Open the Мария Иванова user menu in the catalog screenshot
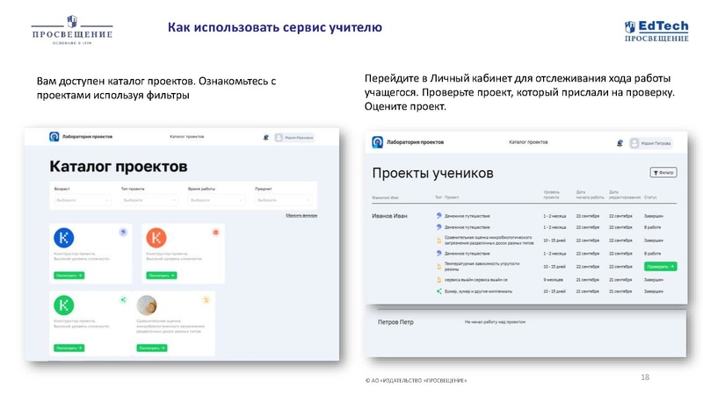This screenshot has width=703, height=395. (x=294, y=138)
